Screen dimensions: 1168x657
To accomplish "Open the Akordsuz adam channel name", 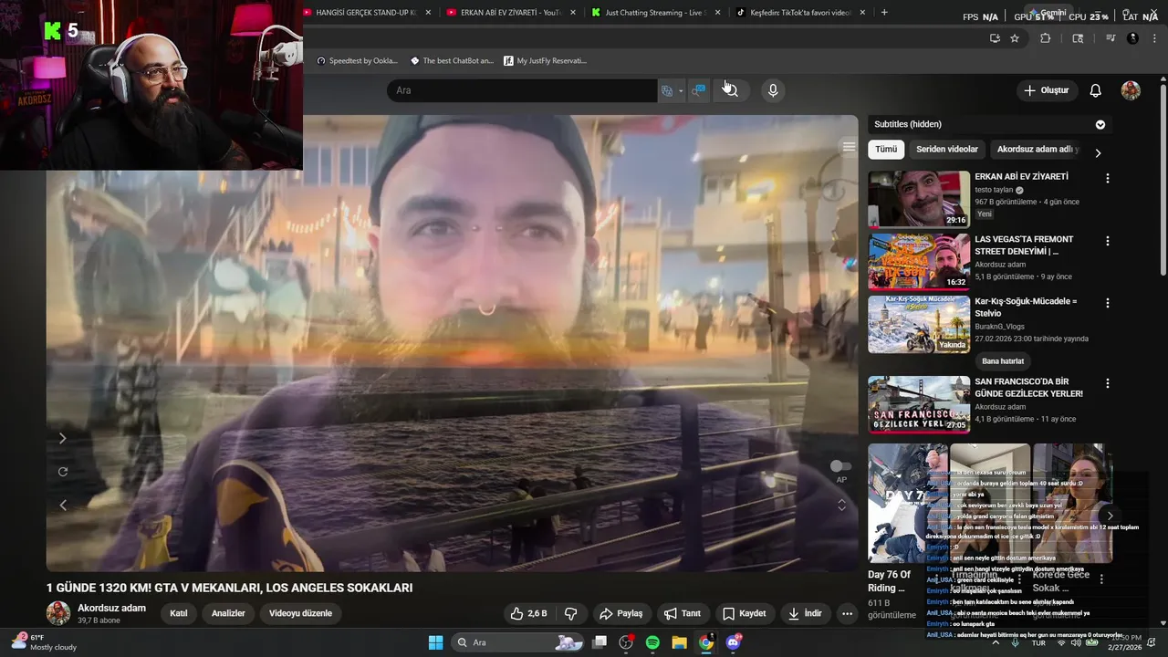I will (x=111, y=609).
